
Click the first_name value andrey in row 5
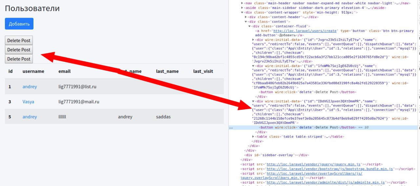coord(125,117)
